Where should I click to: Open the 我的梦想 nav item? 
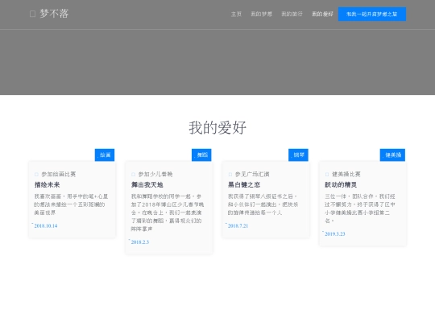[261, 14]
